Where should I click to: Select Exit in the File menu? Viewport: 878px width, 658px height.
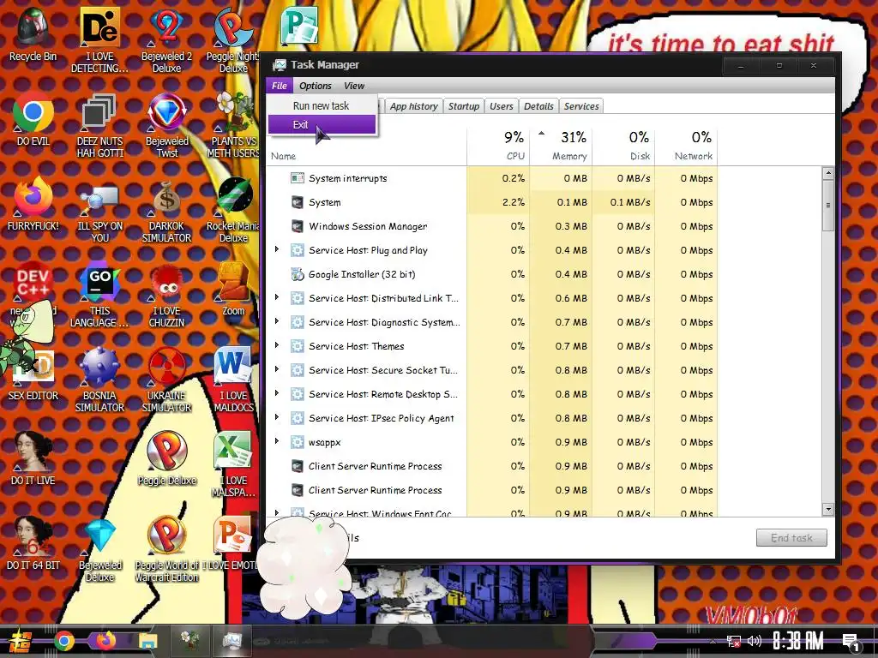322,125
